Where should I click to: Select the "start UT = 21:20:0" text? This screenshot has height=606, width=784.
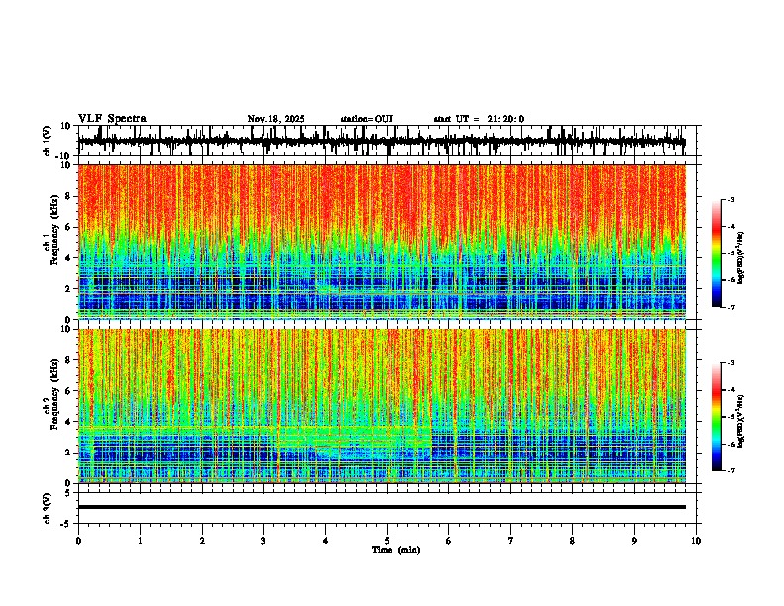[478, 119]
